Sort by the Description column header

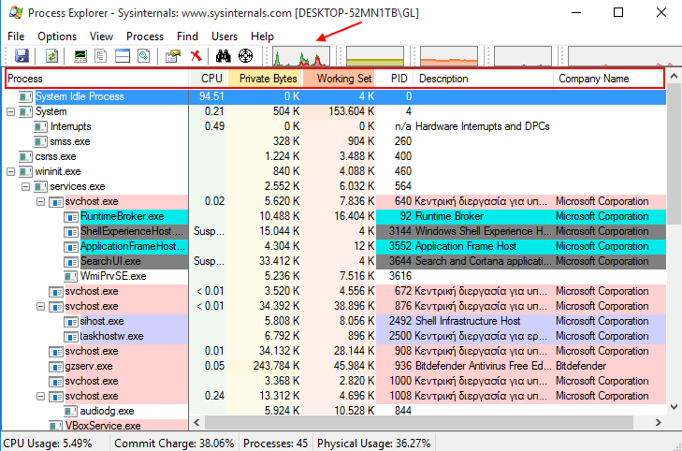484,79
